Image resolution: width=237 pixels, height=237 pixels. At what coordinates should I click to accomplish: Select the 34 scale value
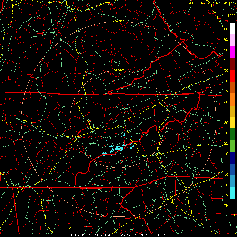pyautogui.click(x=226, y=112)
